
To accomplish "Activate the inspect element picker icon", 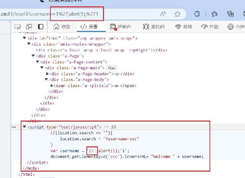I will pos(18,27).
